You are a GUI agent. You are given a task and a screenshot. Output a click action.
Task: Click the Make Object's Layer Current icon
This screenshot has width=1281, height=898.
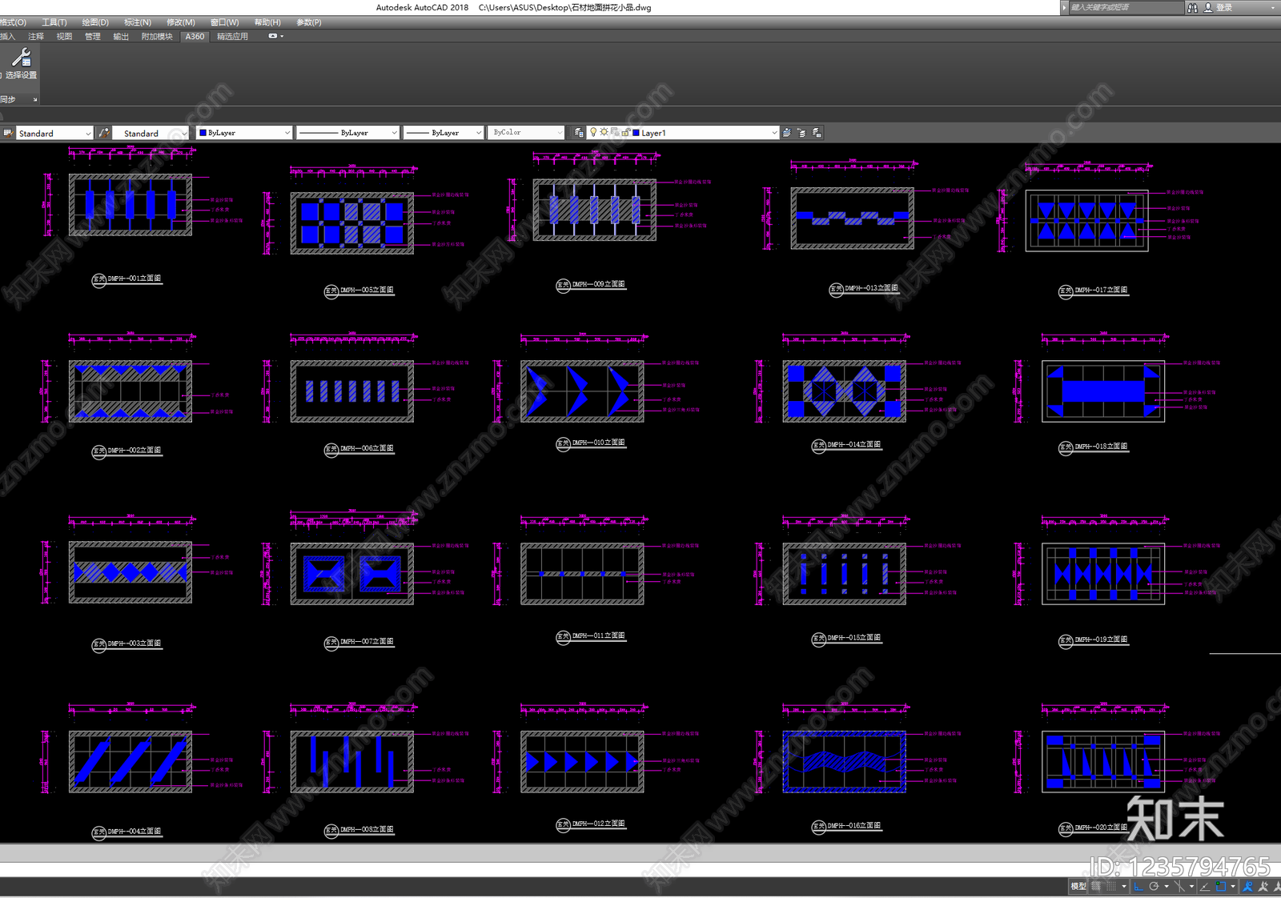click(787, 133)
